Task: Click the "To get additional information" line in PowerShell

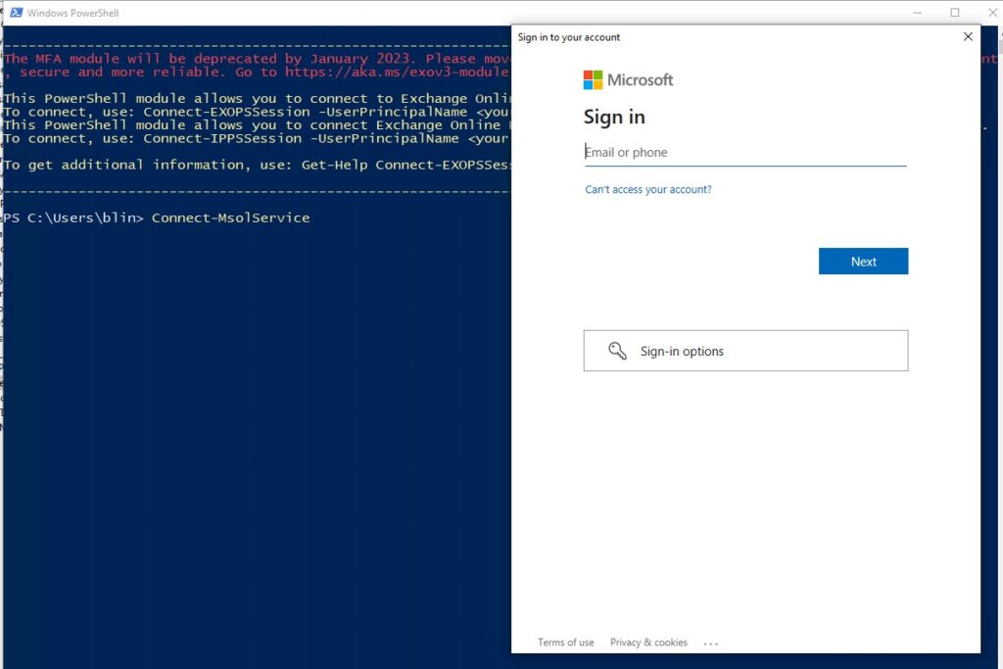Action: tap(257, 165)
